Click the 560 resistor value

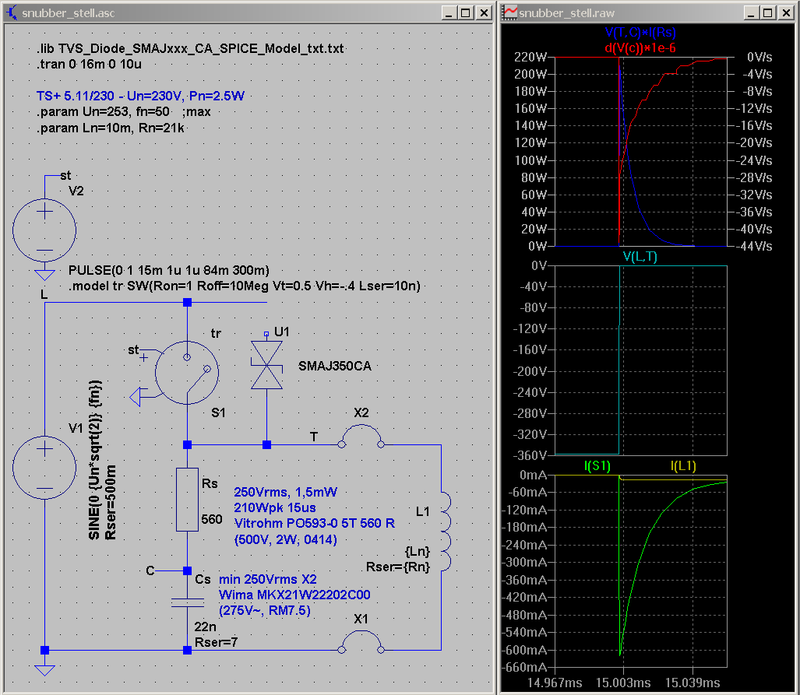click(x=212, y=520)
